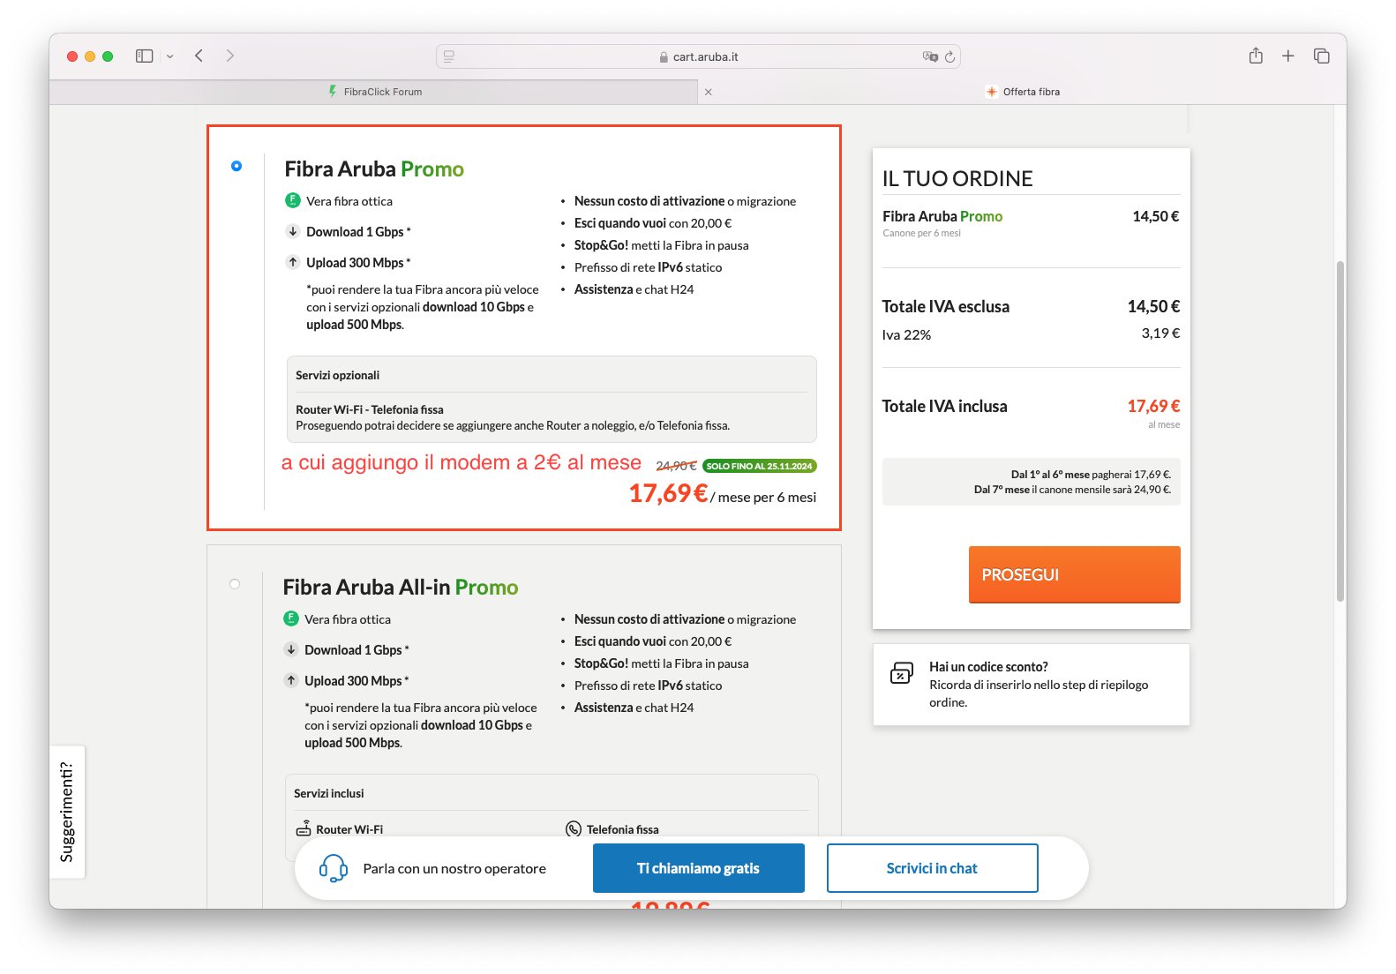This screenshot has height=974, width=1396.
Task: Click upload arrow icon in All-in Promo card
Action: coord(291,680)
